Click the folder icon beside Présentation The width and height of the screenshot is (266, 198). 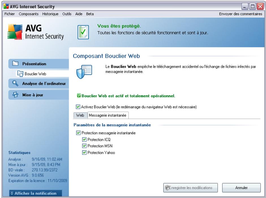tap(15, 64)
